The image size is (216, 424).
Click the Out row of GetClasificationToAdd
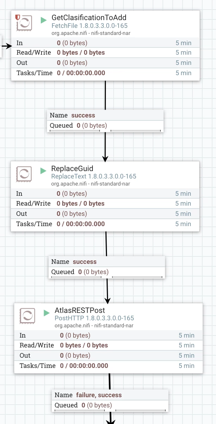[x=106, y=63]
